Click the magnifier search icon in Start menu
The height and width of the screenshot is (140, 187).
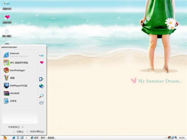pyautogui.click(x=41, y=96)
